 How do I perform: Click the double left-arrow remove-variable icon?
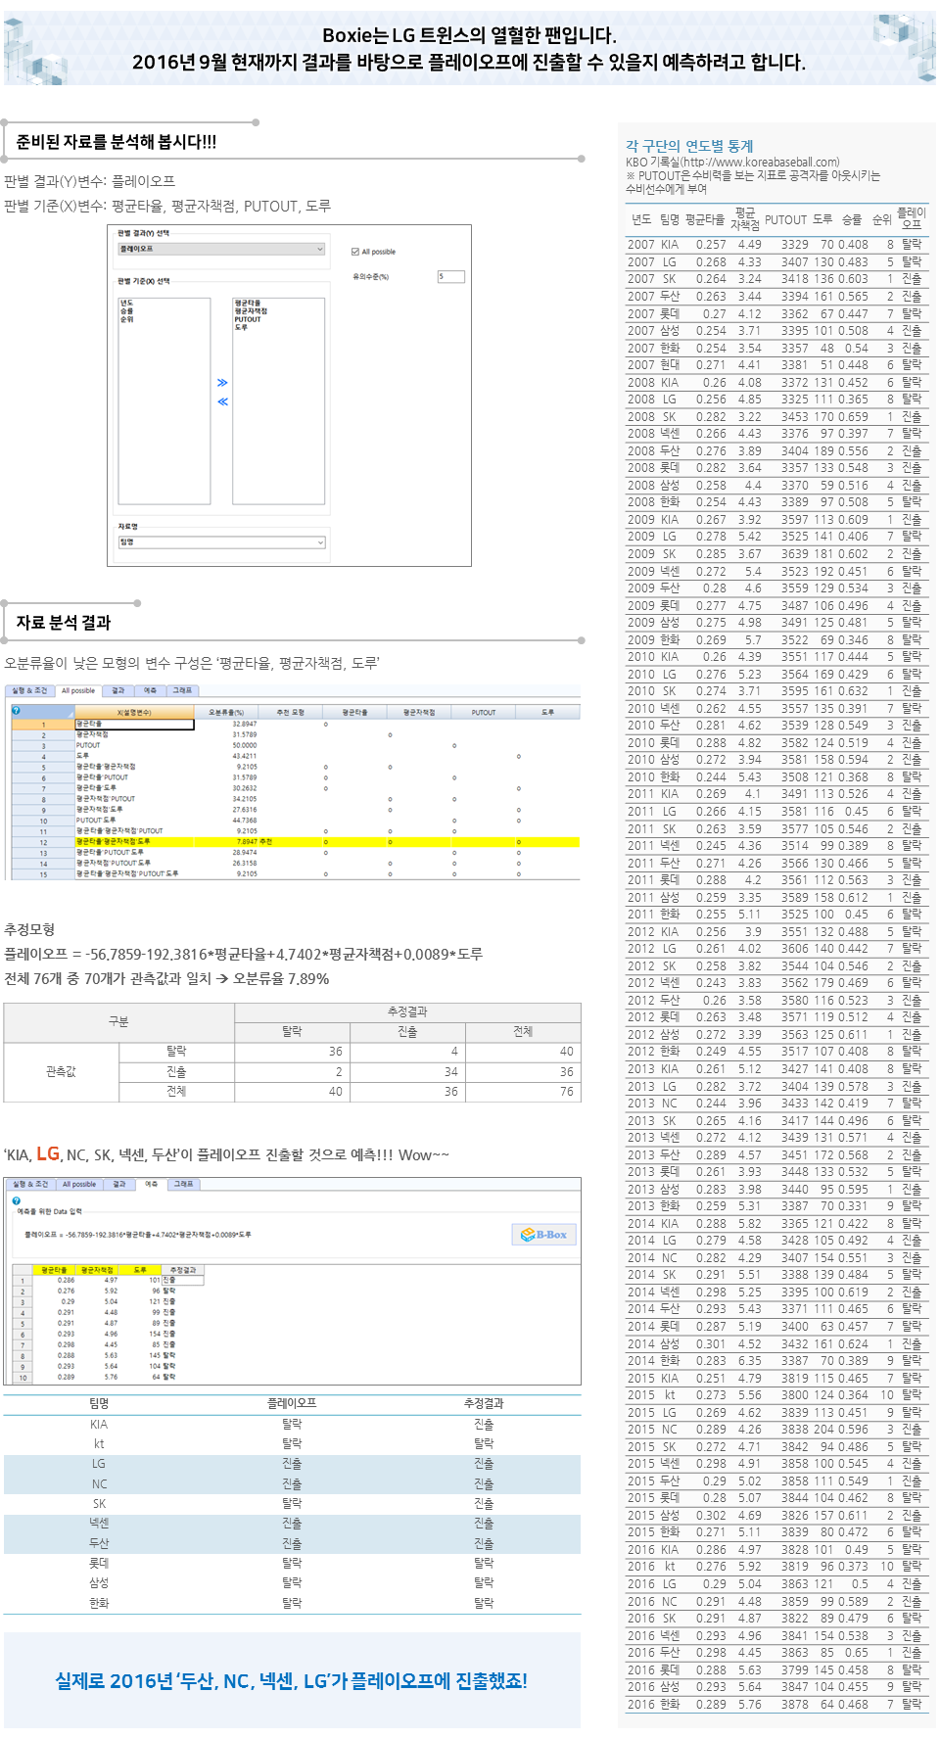tap(222, 401)
